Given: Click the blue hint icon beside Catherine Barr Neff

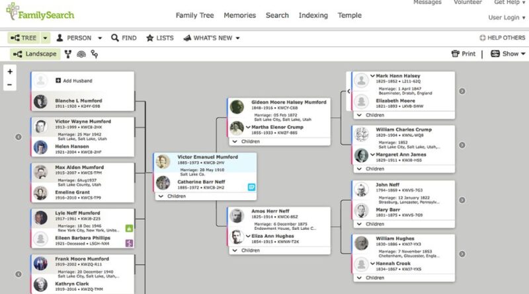Looking at the screenshot, I should click(x=251, y=187).
